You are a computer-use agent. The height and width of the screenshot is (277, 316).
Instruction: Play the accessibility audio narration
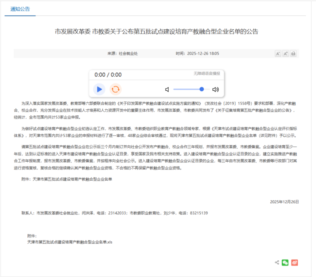tap(99, 89)
